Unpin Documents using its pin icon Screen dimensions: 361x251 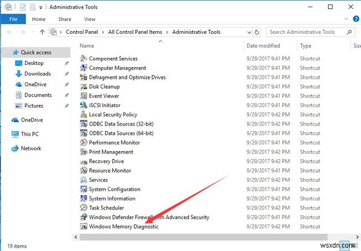point(67,95)
